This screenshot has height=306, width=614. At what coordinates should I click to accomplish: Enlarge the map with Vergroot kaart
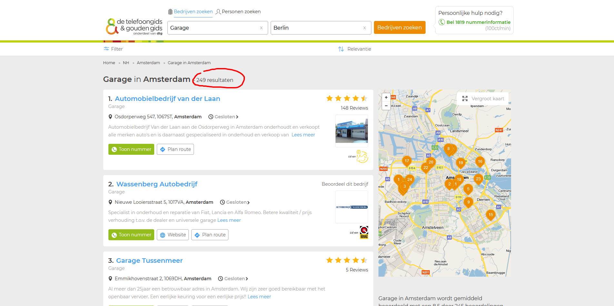(x=483, y=99)
